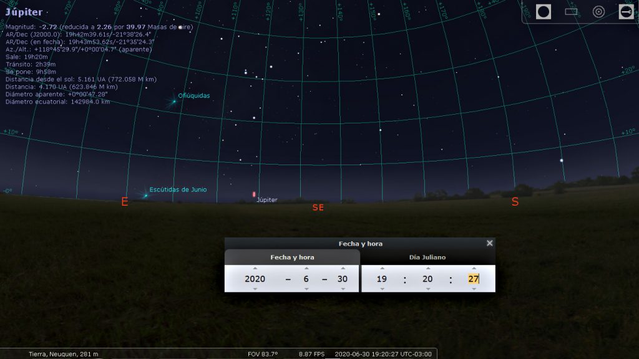Click the 'Distancia desde el sol' info line
639x359 pixels.
click(x=80, y=79)
